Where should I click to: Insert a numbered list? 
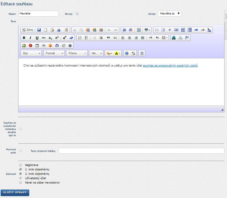tap(80, 38)
